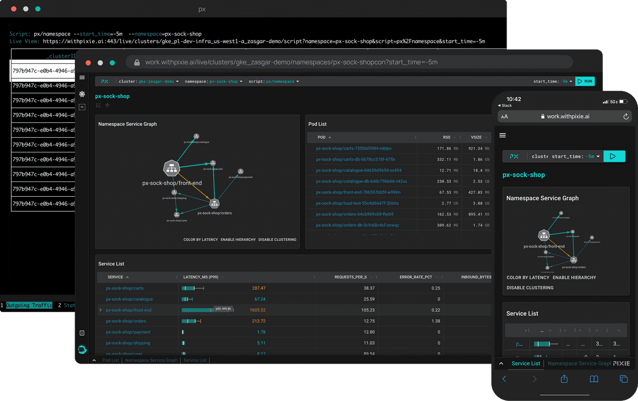Open the start_time dropdown on the phone
The image size is (638, 401).
pos(576,156)
